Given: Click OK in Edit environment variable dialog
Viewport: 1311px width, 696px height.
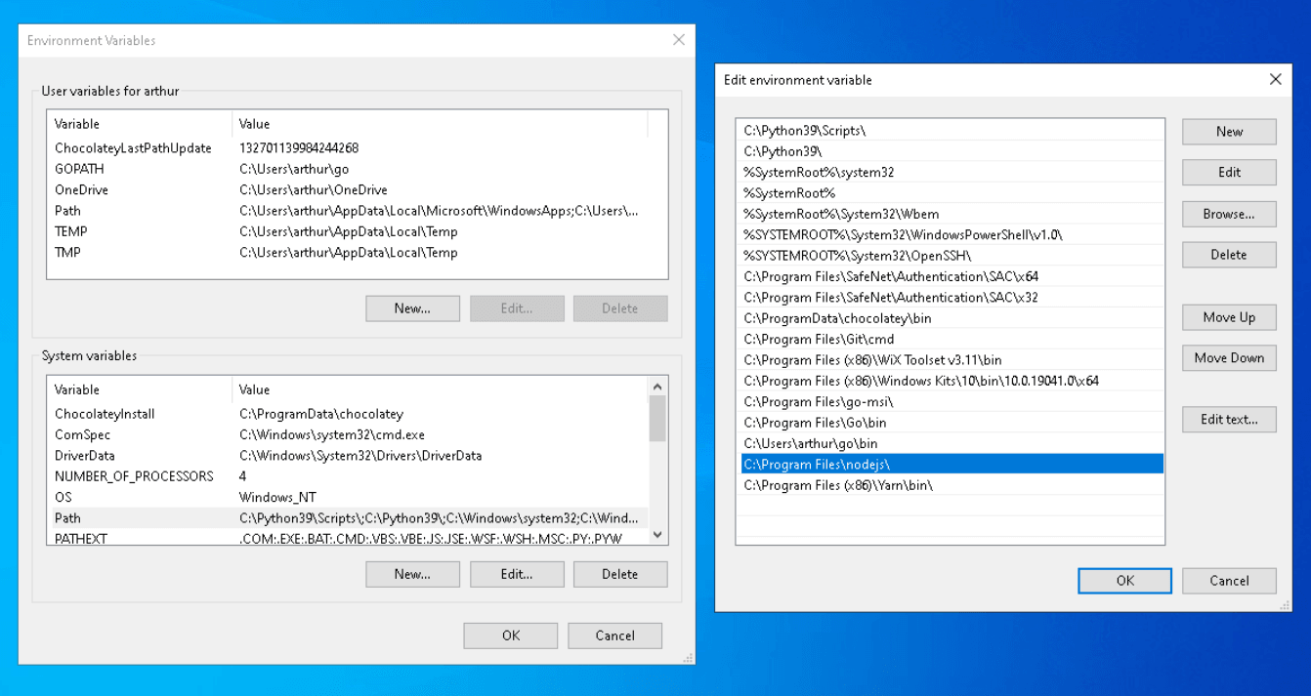Looking at the screenshot, I should tap(1124, 581).
